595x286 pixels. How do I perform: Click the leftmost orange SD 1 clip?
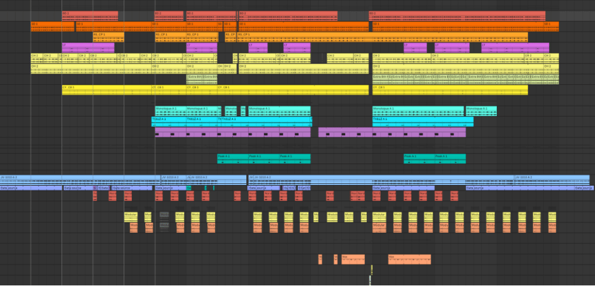point(52,25)
